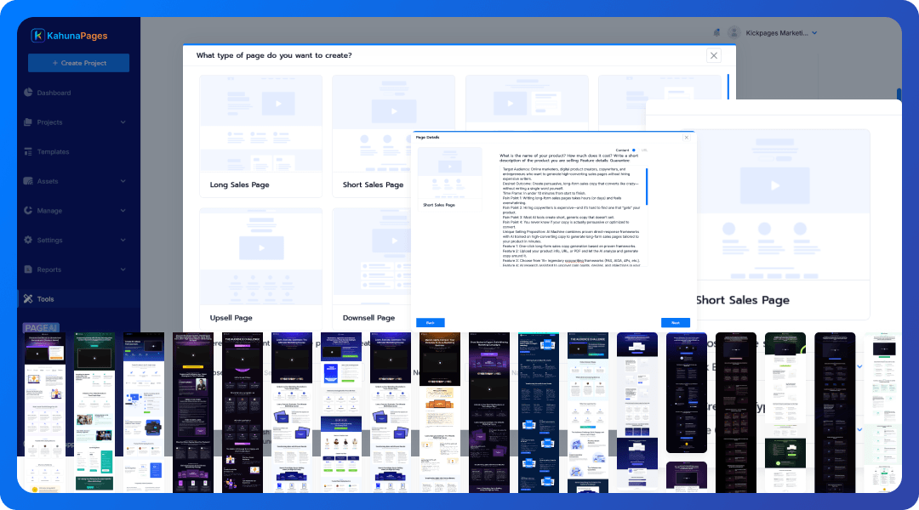
Task: Expand the Projects submenu chevron
Action: click(x=123, y=122)
